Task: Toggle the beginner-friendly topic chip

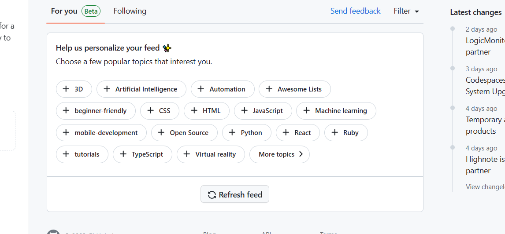Action: (96, 111)
